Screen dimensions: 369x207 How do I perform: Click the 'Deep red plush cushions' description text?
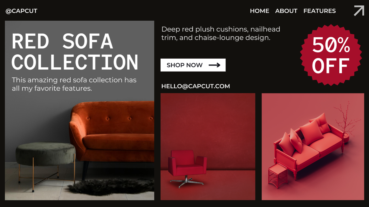221,33
